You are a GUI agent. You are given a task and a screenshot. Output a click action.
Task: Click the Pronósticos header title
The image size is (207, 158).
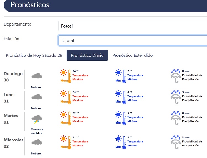30,5
